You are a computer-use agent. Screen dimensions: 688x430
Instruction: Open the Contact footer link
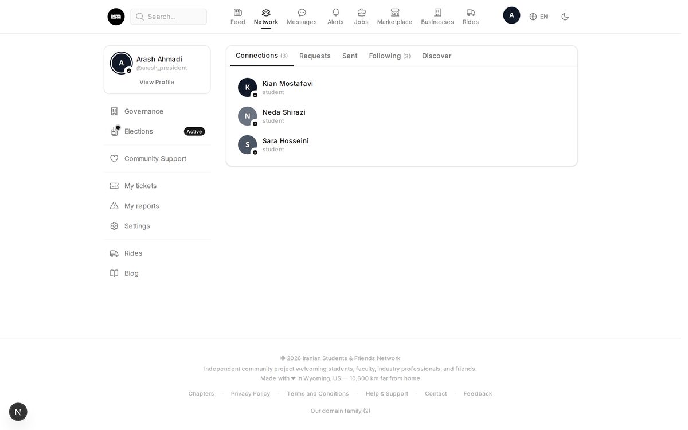coord(436,394)
